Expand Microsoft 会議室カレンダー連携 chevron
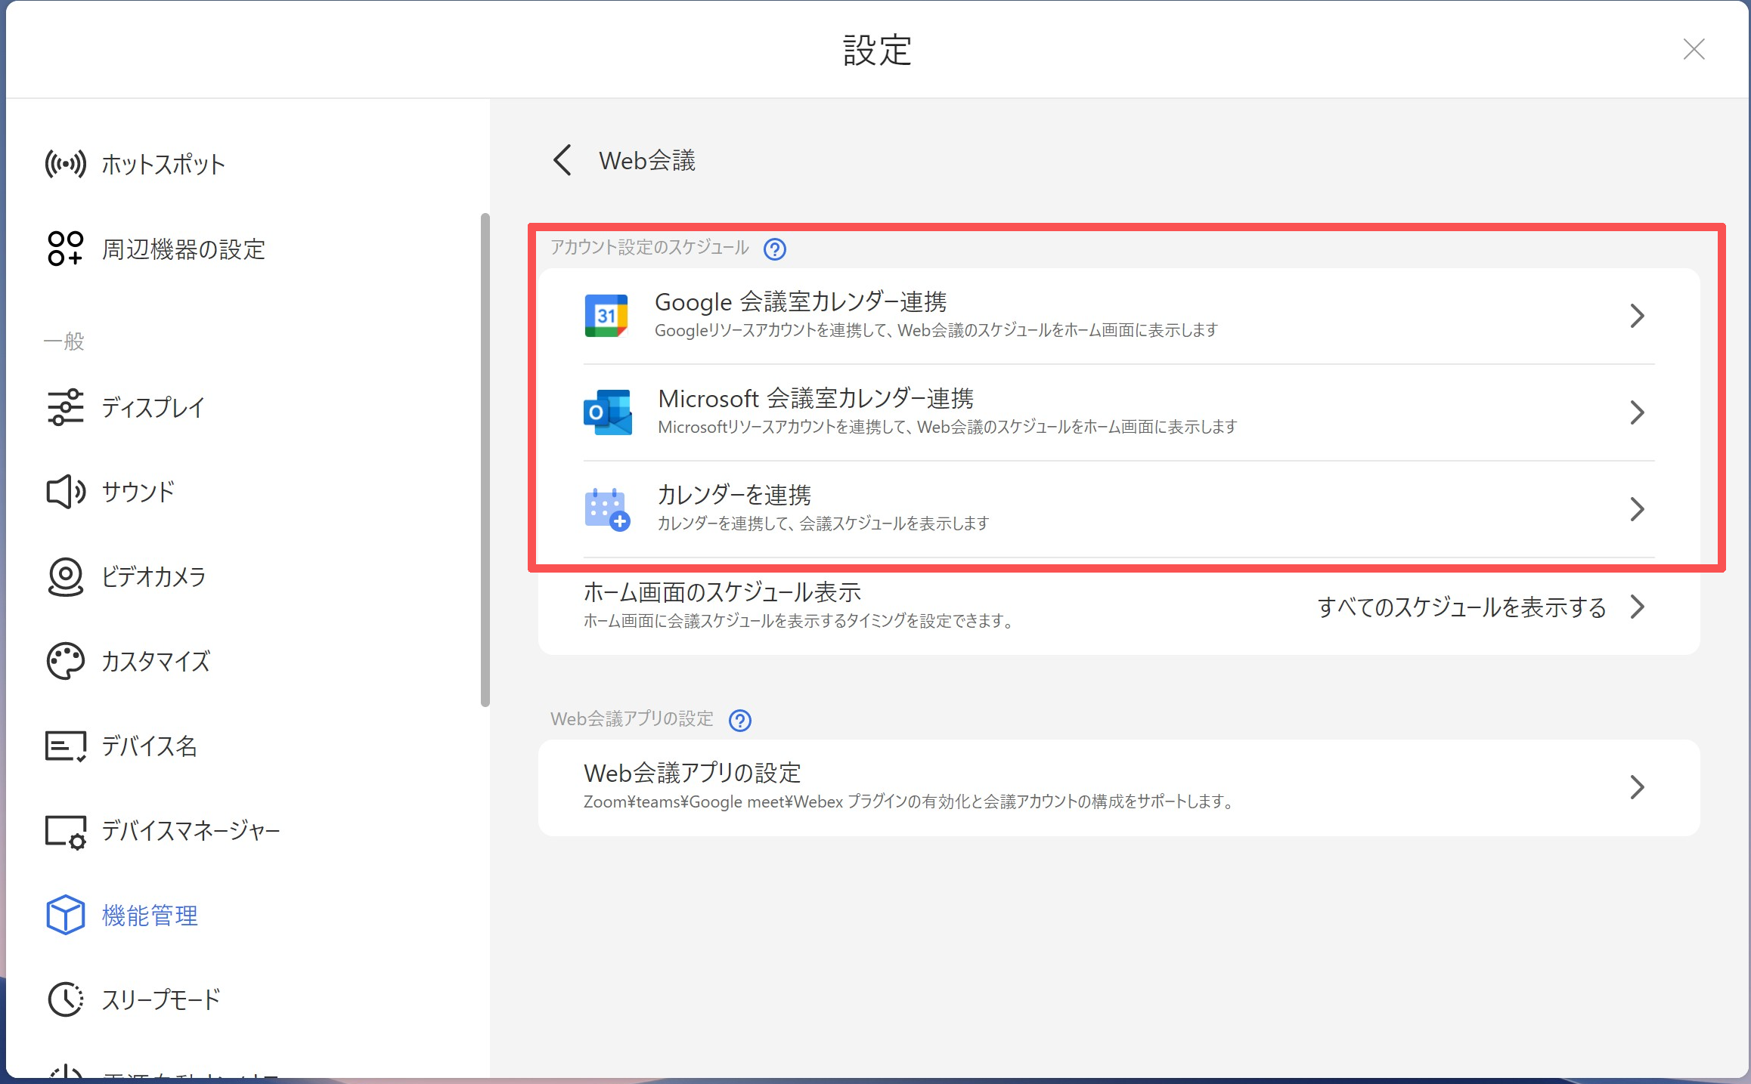The image size is (1751, 1084). point(1637,412)
